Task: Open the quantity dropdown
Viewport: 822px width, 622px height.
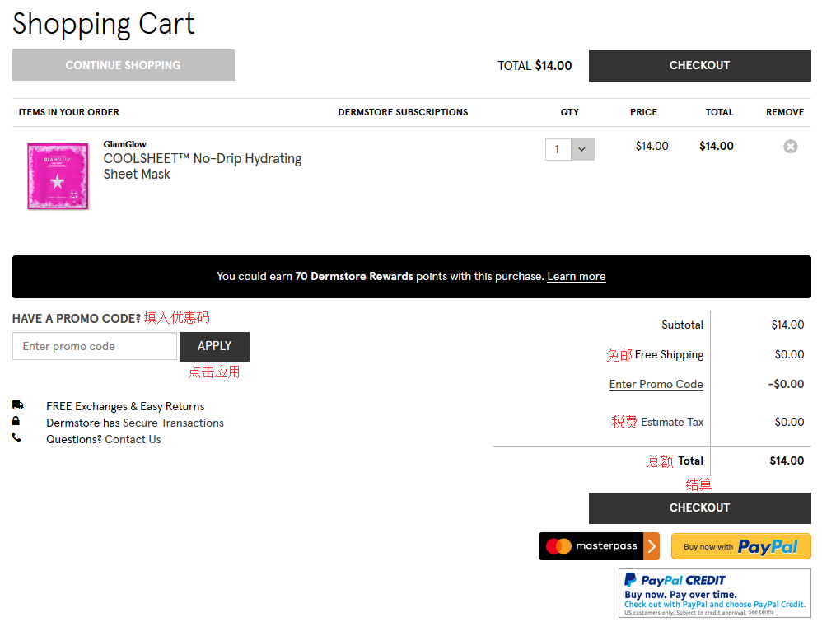Action: pyautogui.click(x=581, y=149)
